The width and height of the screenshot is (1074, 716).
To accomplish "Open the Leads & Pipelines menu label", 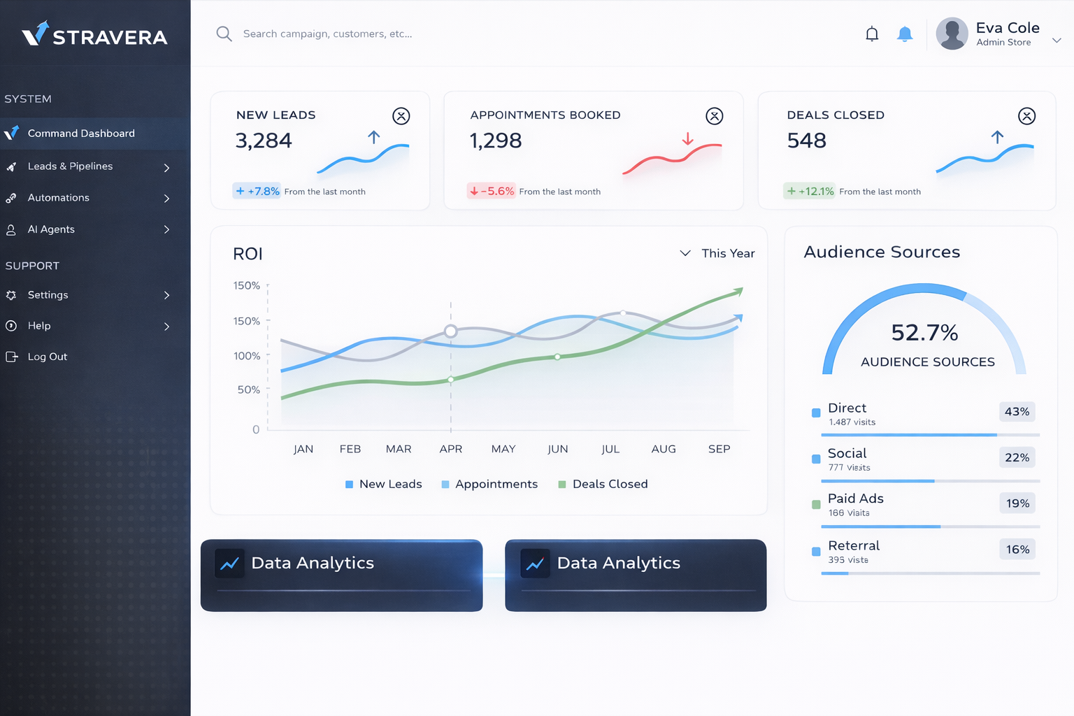I will (70, 166).
